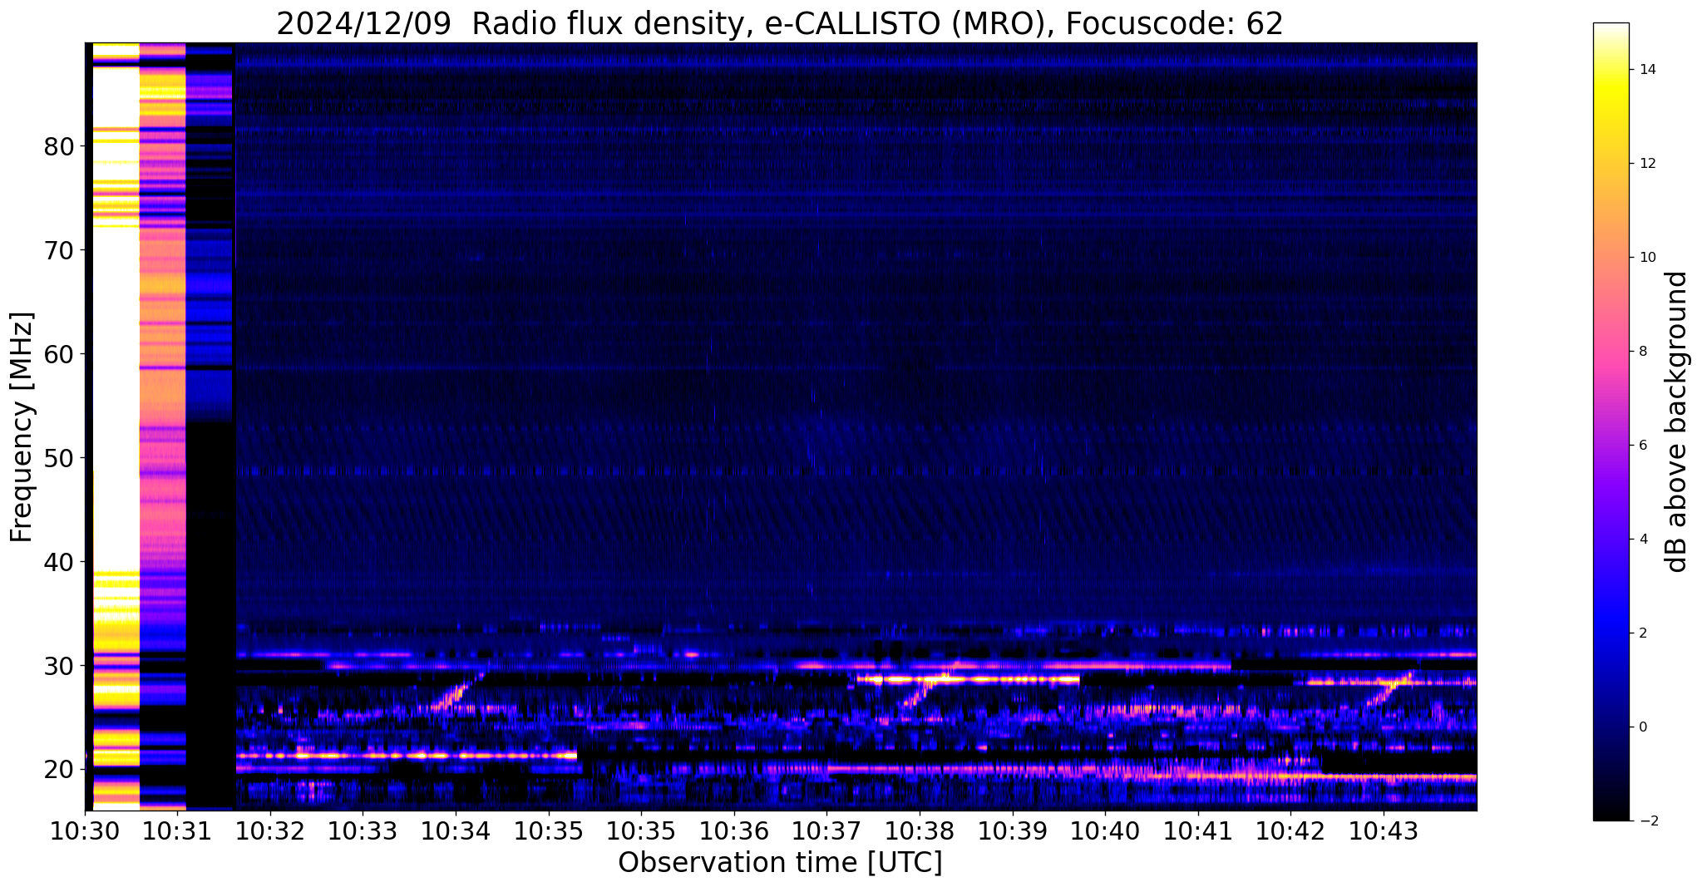This screenshot has width=1702, height=887.
Task: Select the "10:43" x-axis tick label
Action: click(x=1384, y=831)
